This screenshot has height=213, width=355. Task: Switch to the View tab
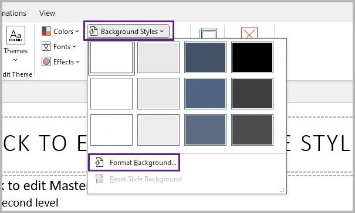click(x=47, y=13)
